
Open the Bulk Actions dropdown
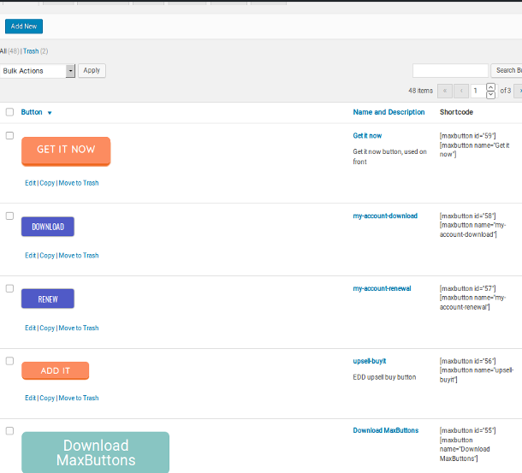point(39,71)
